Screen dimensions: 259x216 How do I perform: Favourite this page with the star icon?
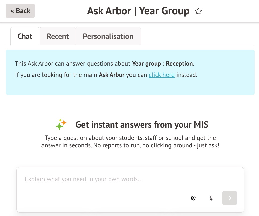point(198,11)
